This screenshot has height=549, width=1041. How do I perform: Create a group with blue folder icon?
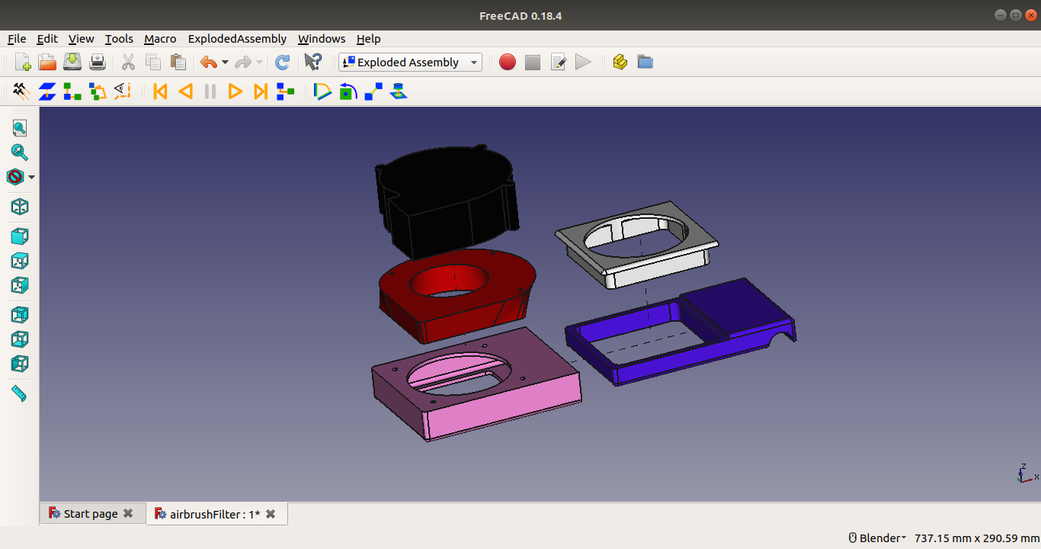tap(645, 63)
